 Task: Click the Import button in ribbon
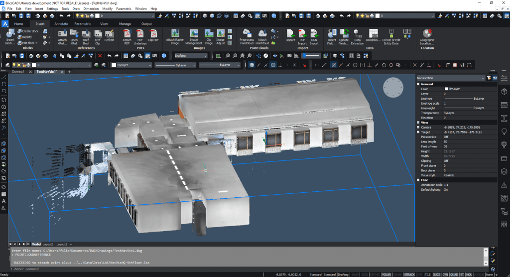click(290, 35)
